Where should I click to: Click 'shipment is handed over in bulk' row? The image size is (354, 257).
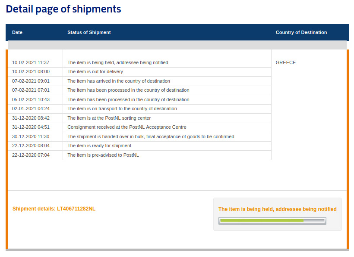pyautogui.click(x=151, y=136)
